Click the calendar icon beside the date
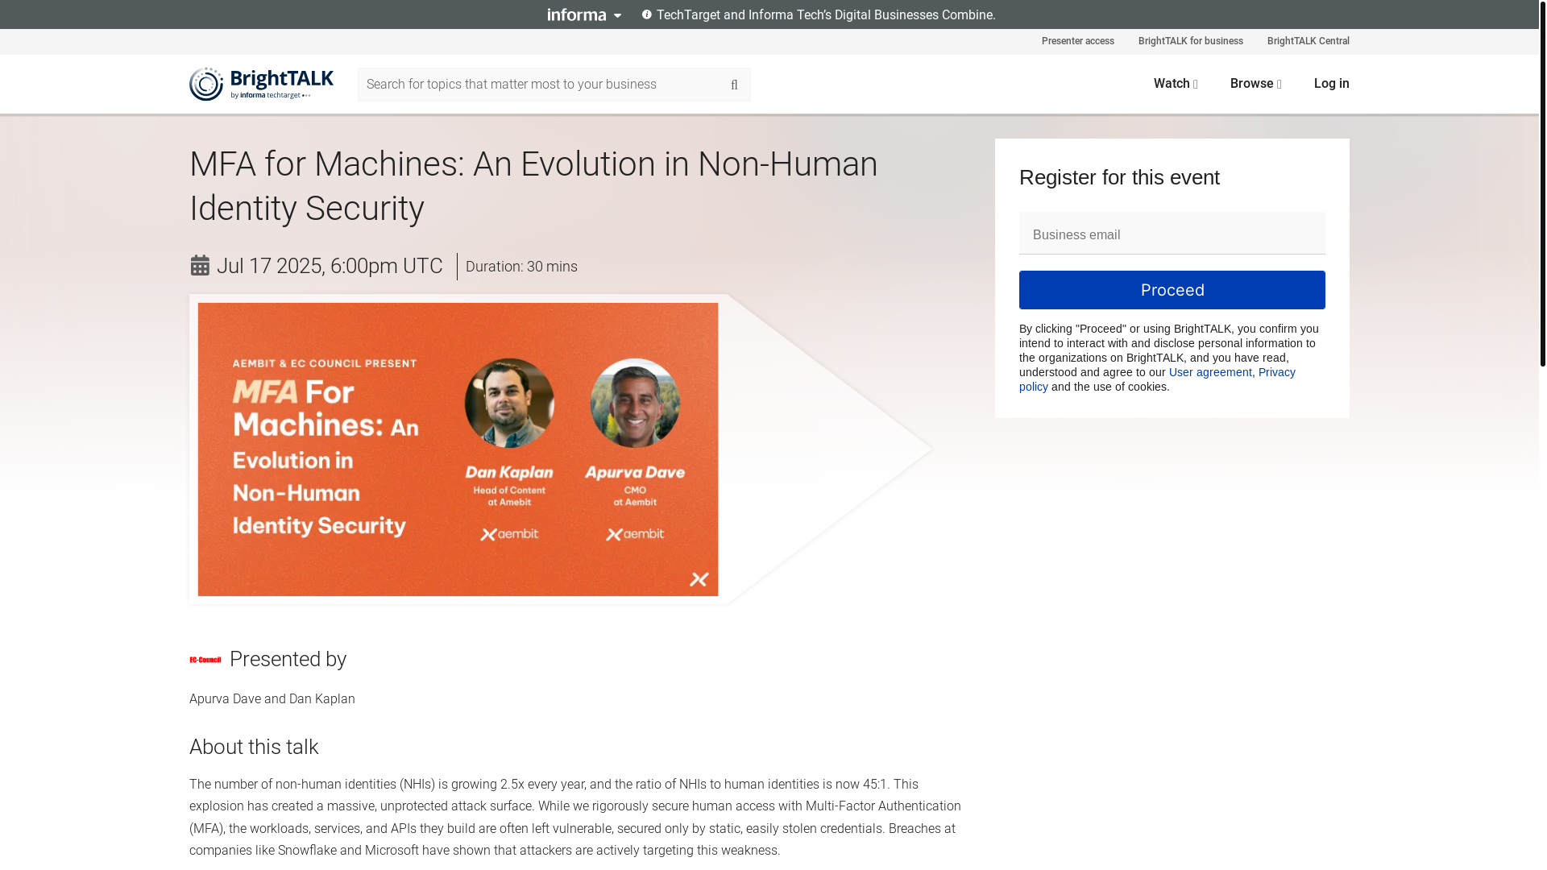The height and width of the screenshot is (870, 1547). pyautogui.click(x=200, y=266)
